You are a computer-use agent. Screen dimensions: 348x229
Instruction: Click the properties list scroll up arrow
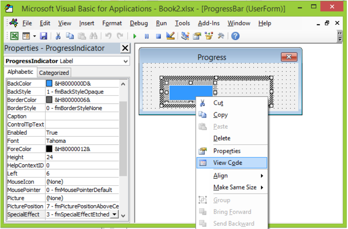point(123,84)
